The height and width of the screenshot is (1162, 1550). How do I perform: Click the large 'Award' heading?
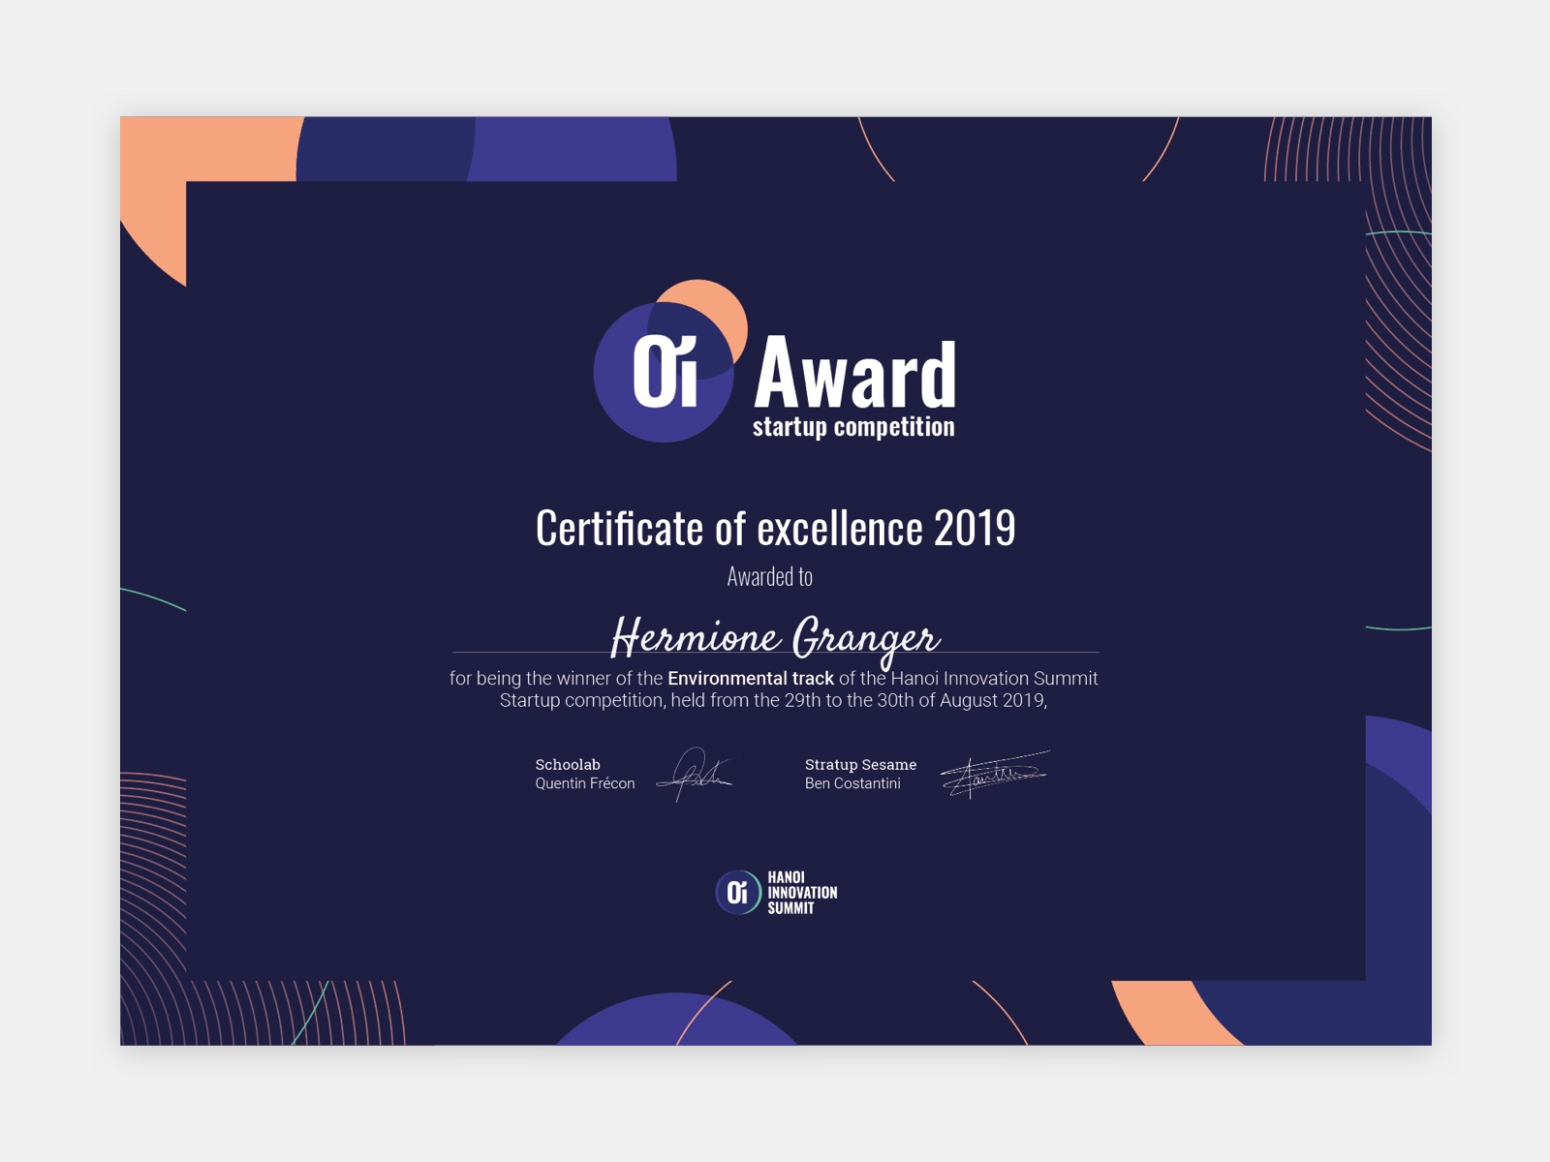[854, 373]
